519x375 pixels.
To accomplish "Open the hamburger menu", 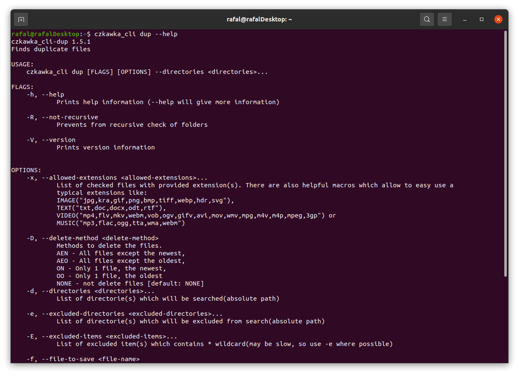I will [x=445, y=19].
